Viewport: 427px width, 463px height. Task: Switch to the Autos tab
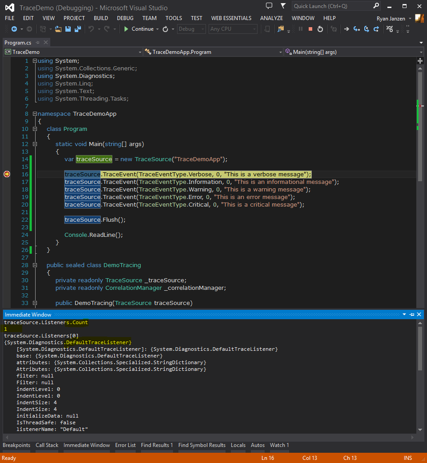pos(258,445)
